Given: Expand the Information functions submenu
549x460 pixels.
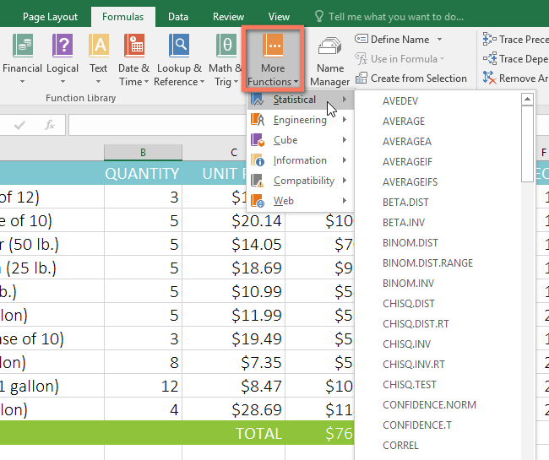Looking at the screenshot, I should [x=300, y=160].
